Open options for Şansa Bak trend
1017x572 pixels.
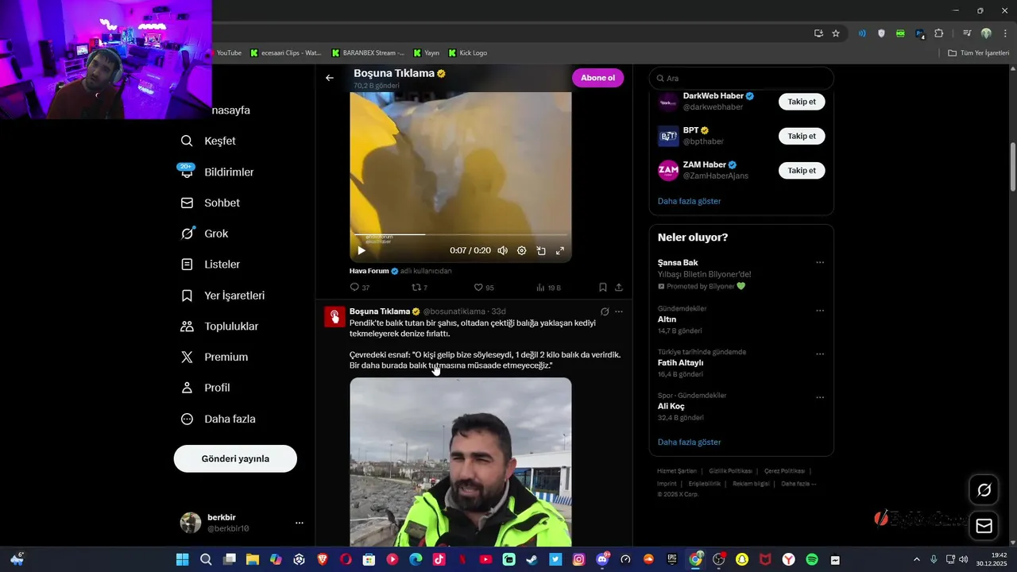click(820, 263)
